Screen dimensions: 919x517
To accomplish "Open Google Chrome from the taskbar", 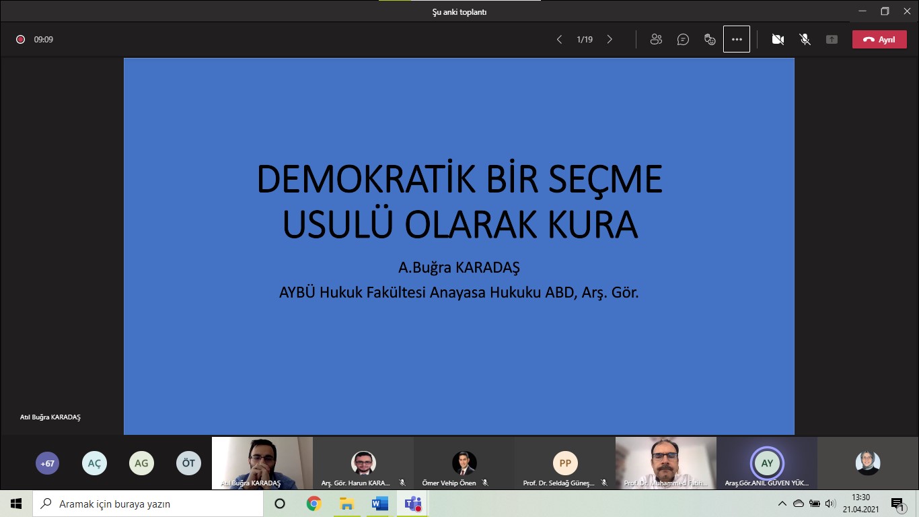I will pos(314,504).
